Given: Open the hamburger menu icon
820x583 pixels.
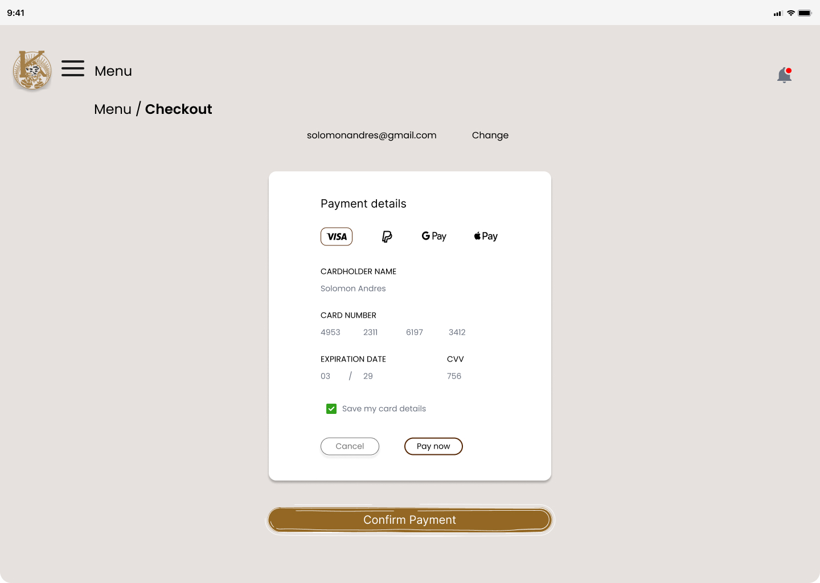Looking at the screenshot, I should click(73, 68).
